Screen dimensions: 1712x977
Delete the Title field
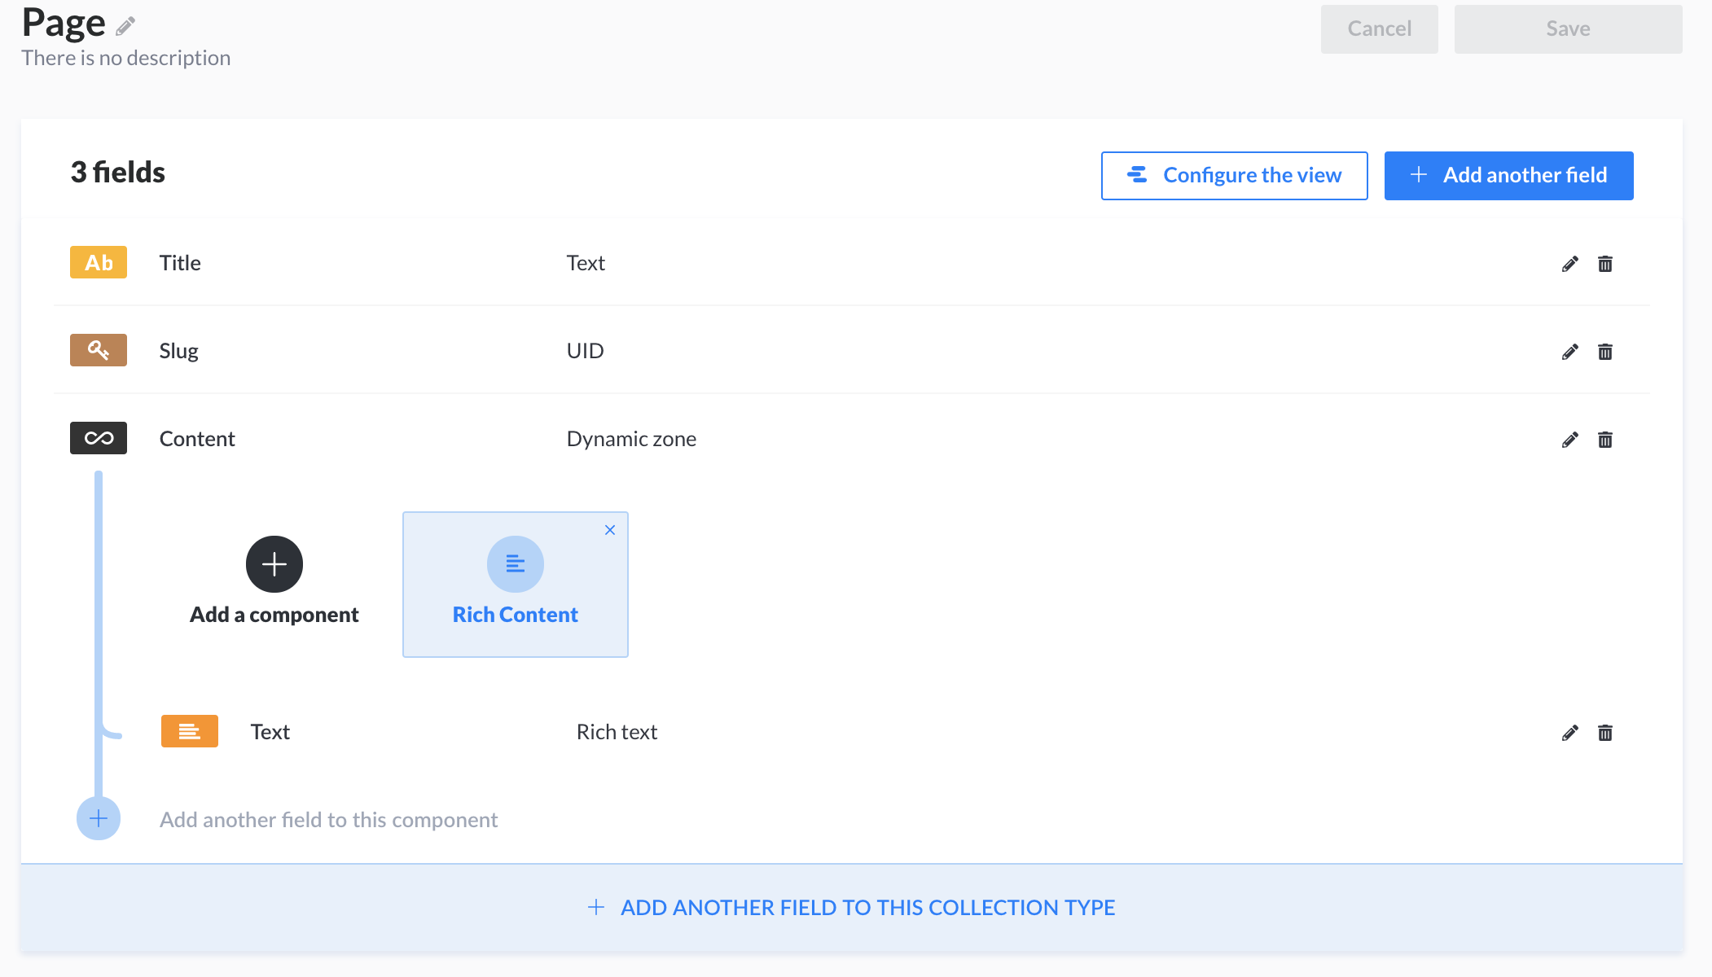1604,264
